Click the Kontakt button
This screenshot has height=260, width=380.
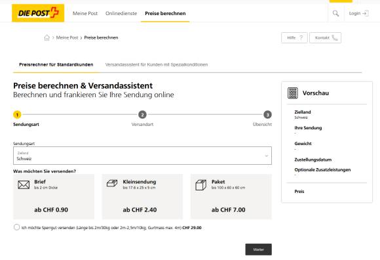pos(325,37)
